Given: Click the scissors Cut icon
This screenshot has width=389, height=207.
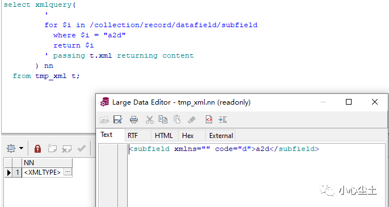Looking at the screenshot, I should [149, 120].
